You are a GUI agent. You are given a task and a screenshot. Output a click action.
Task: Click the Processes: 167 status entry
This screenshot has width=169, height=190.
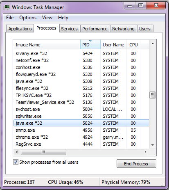click(x=19, y=182)
